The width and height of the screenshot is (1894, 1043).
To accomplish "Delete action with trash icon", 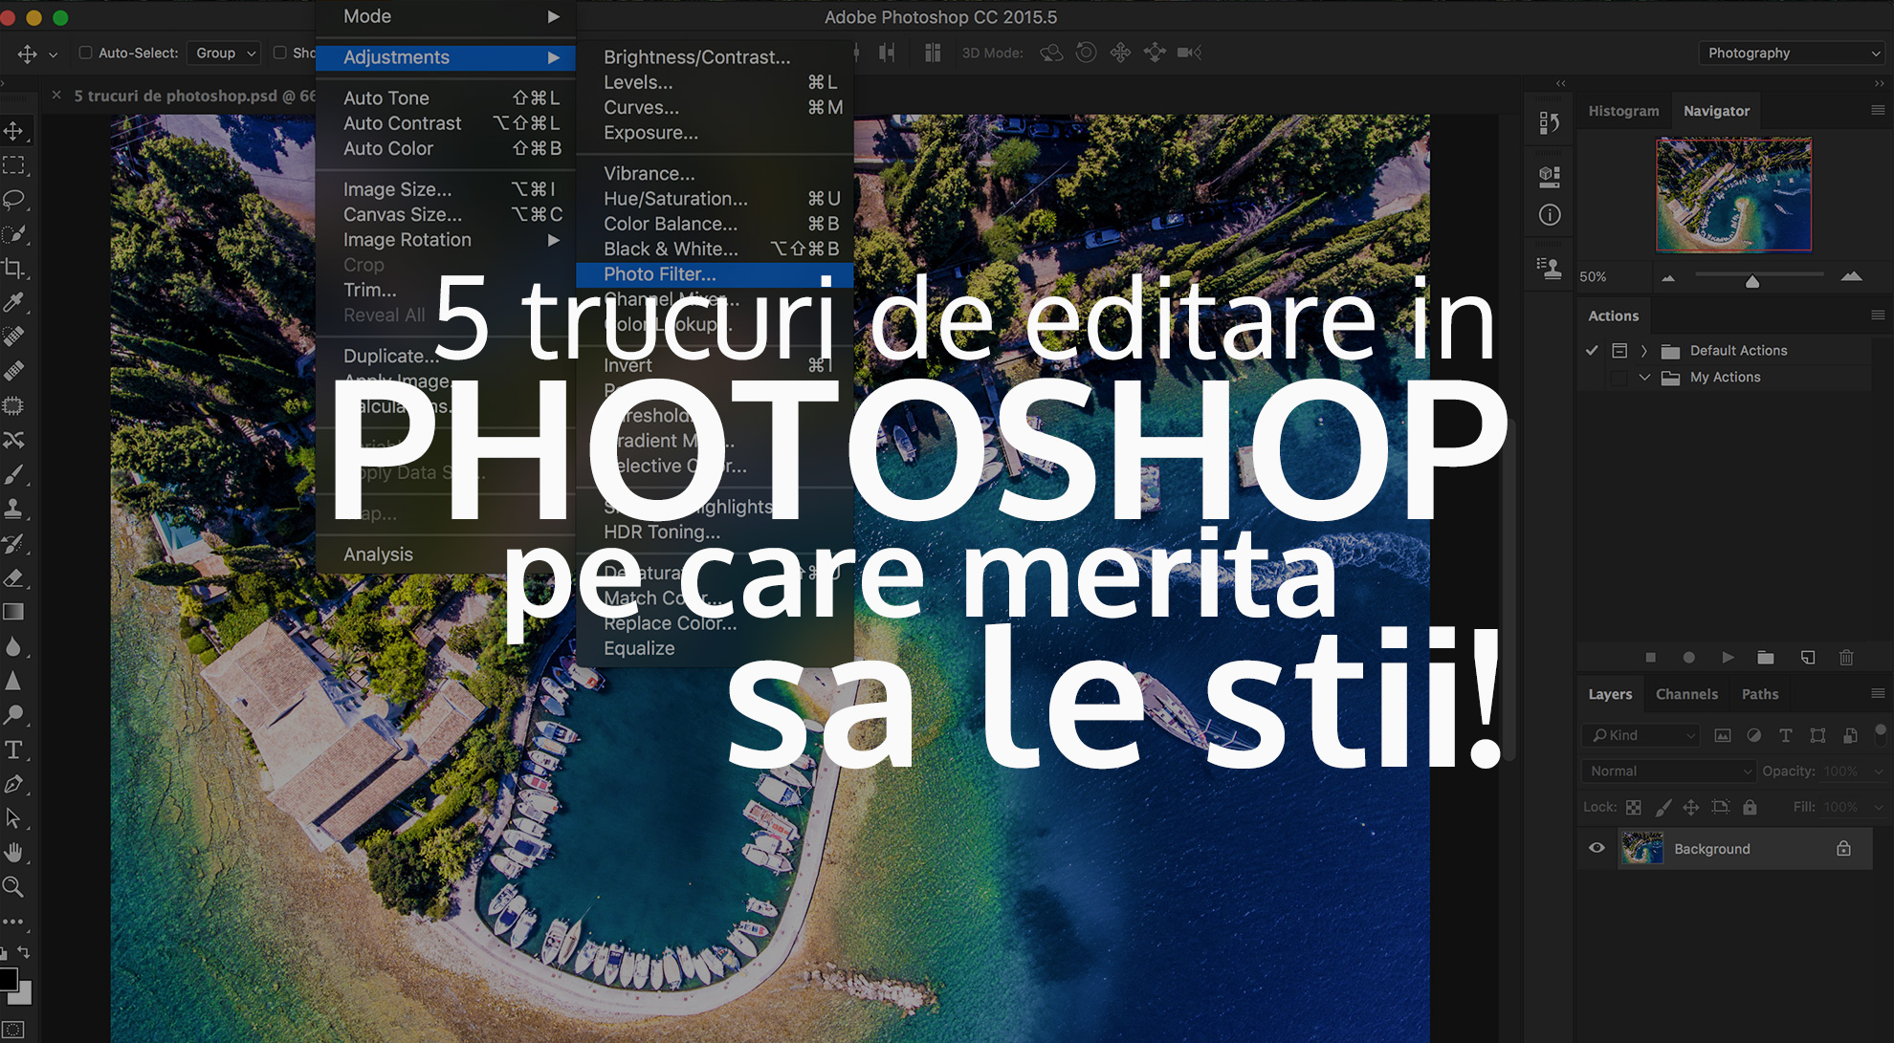I will (x=1846, y=658).
